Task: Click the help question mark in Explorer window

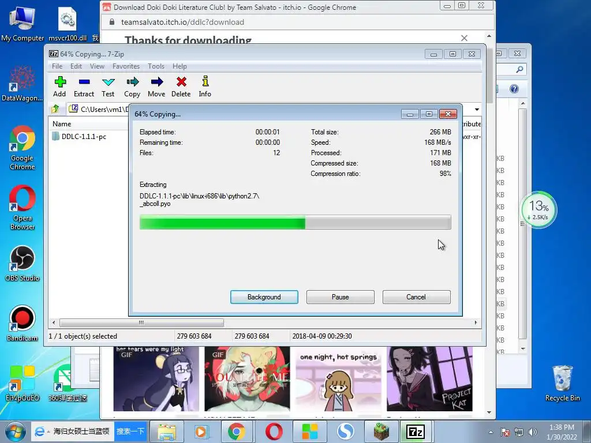Action: pyautogui.click(x=514, y=88)
